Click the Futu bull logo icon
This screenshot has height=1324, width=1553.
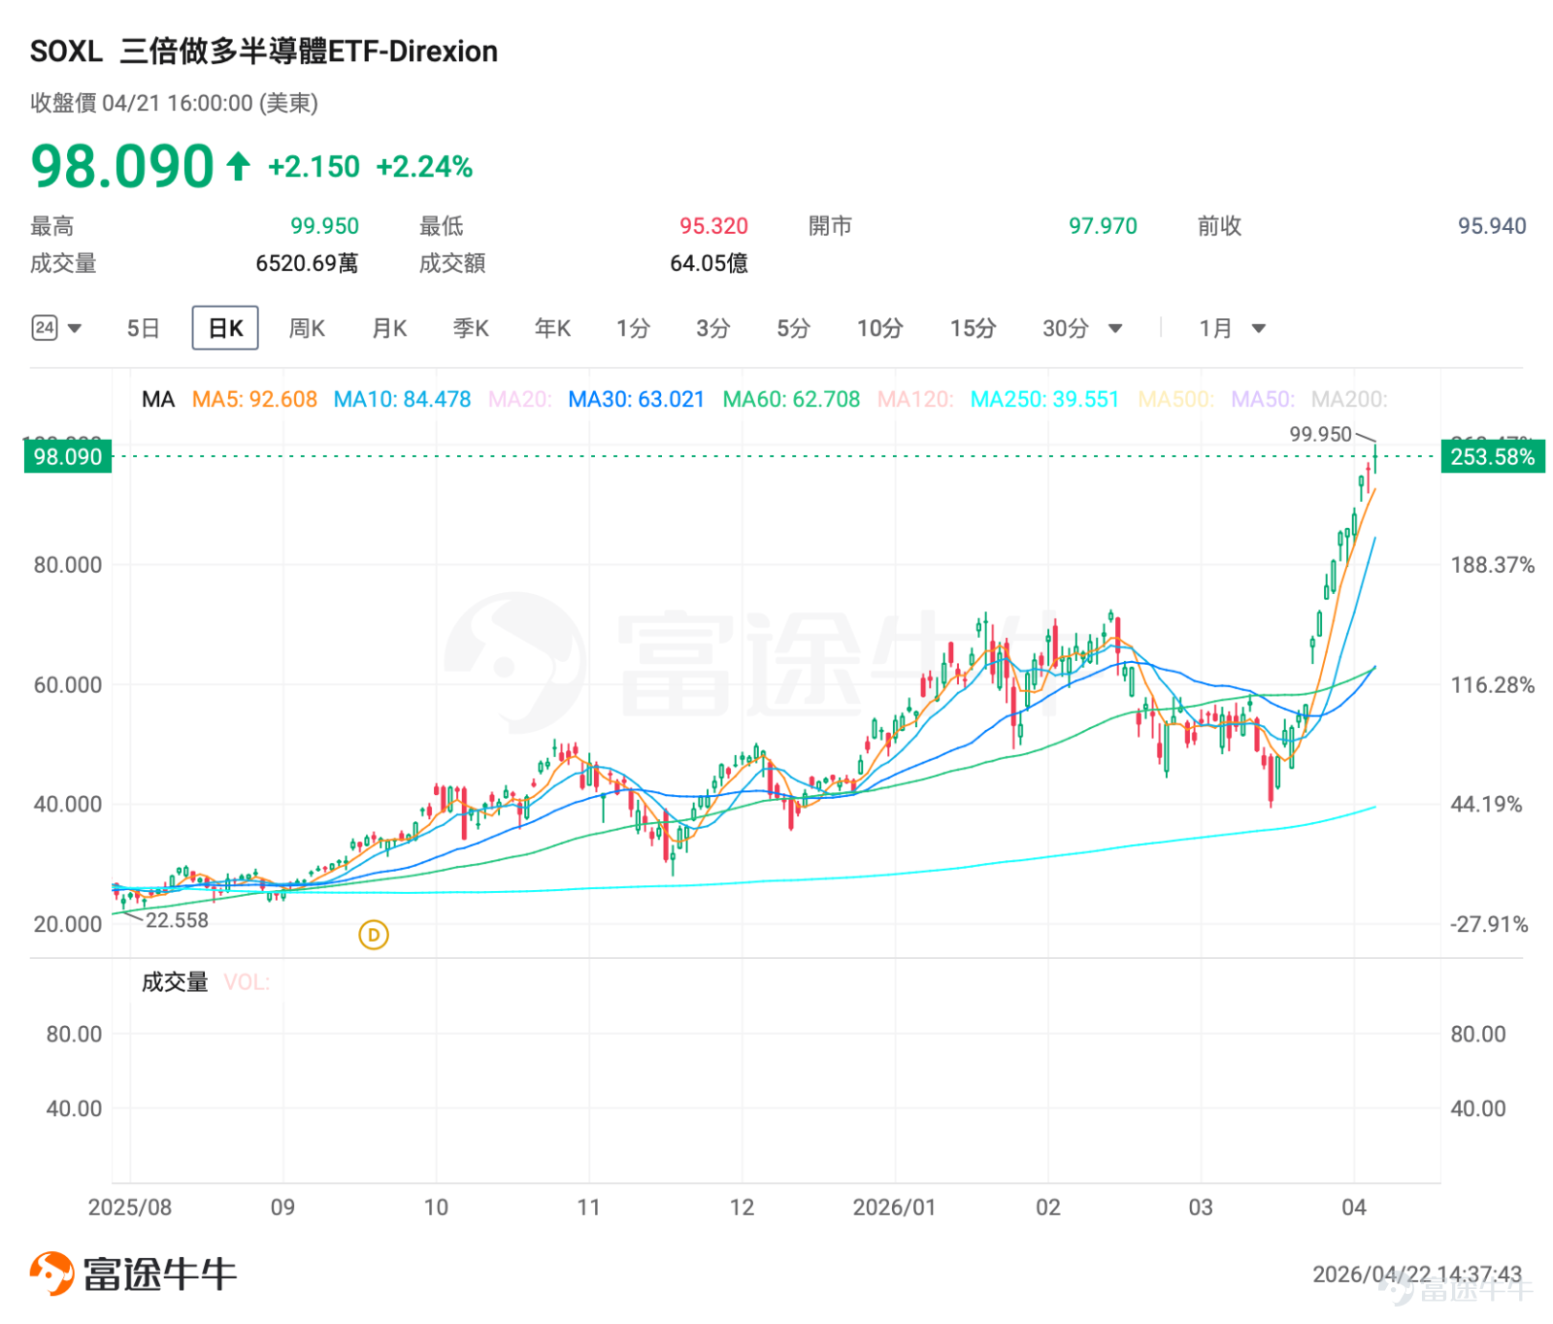pos(52,1274)
